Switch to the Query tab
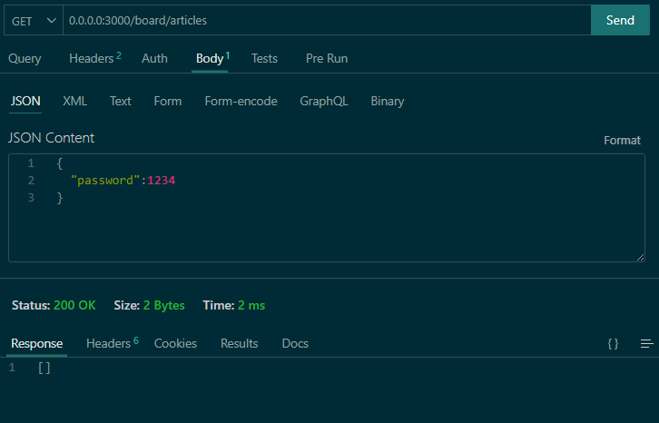 point(25,58)
